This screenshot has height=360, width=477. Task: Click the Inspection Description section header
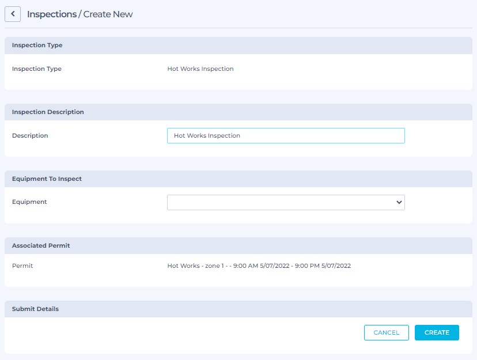(48, 112)
